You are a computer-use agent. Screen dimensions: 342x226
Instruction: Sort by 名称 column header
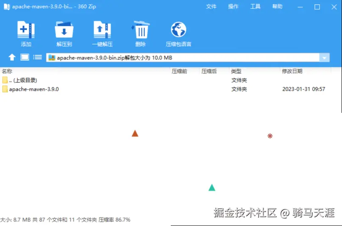click(x=7, y=71)
